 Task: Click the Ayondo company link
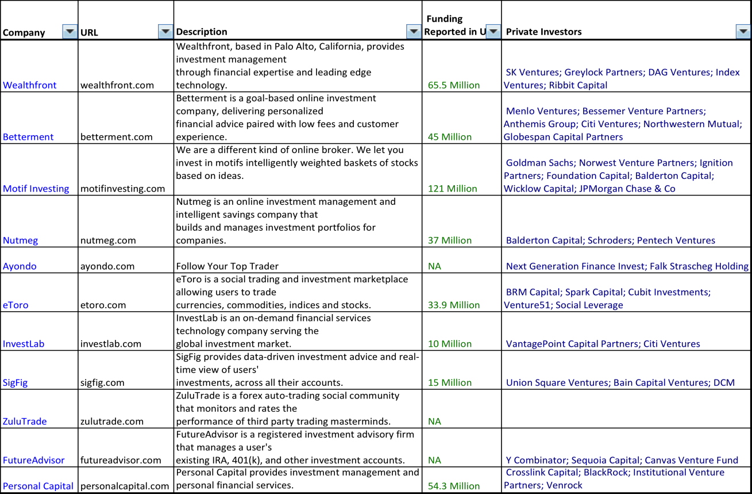coord(20,266)
